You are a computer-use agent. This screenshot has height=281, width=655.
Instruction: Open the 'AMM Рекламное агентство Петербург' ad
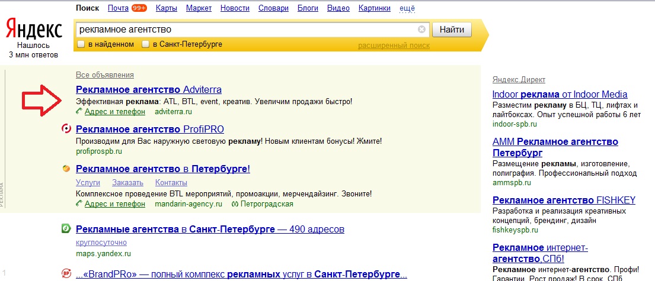(555, 147)
